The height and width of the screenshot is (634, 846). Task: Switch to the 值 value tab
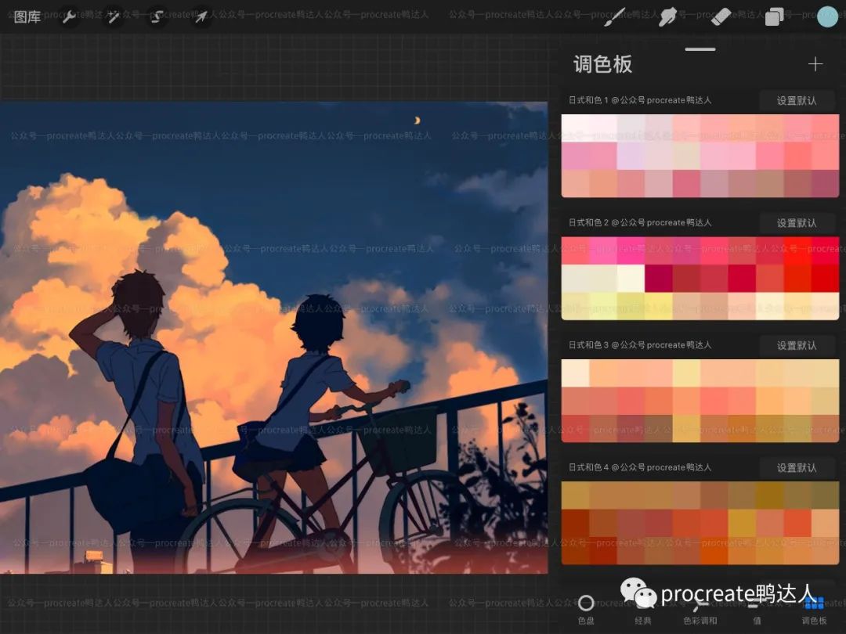point(757,610)
